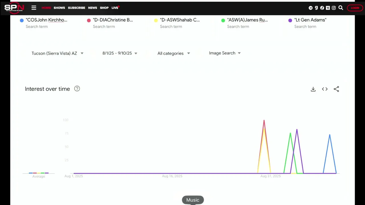This screenshot has width=365, height=205.
Task: Edit the "ASW(A)James Ru..." search term
Action: 247,20
